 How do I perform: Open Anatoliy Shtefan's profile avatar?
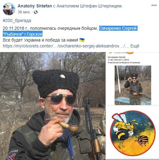coord(9,9)
